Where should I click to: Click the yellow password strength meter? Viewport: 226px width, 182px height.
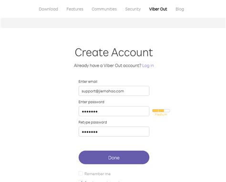[161, 111]
